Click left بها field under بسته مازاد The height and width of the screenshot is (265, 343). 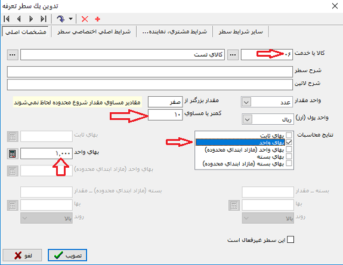pos(47,205)
